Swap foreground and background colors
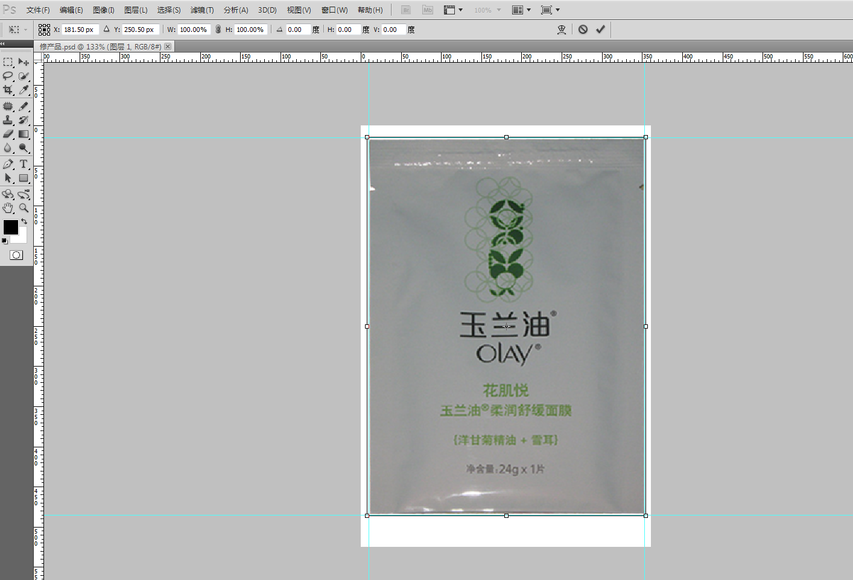Image resolution: width=853 pixels, height=580 pixels. point(24,221)
